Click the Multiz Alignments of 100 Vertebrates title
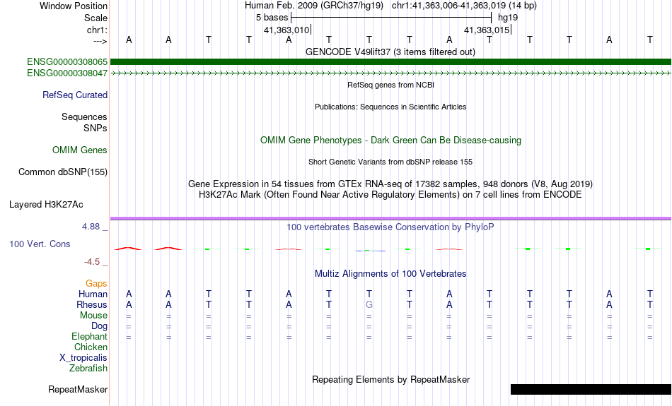This screenshot has height=406, width=672. tap(390, 274)
